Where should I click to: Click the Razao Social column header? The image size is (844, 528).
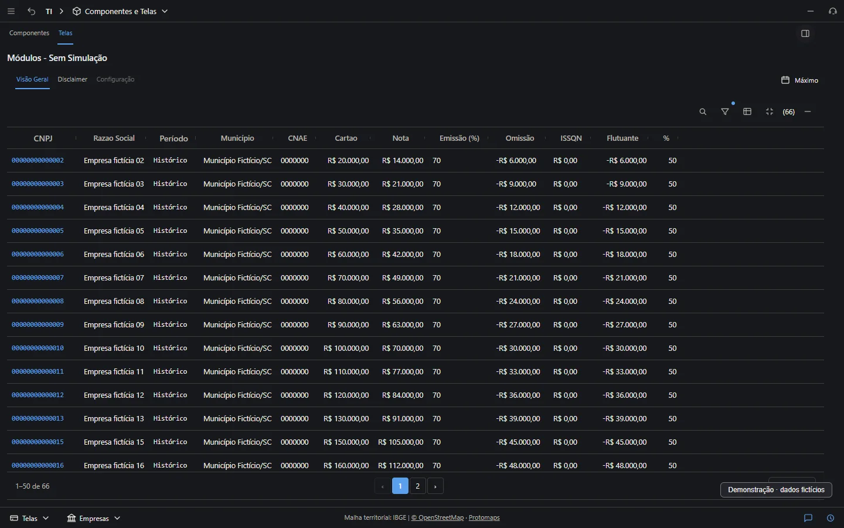click(114, 138)
